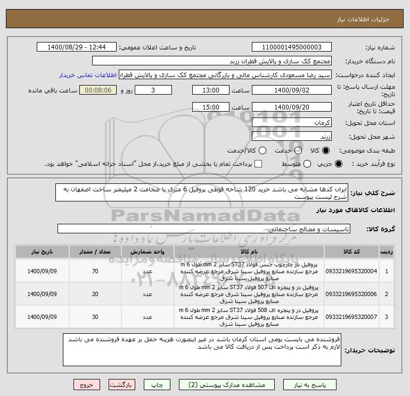Click the تعداد / مقدار column header

[95, 251]
